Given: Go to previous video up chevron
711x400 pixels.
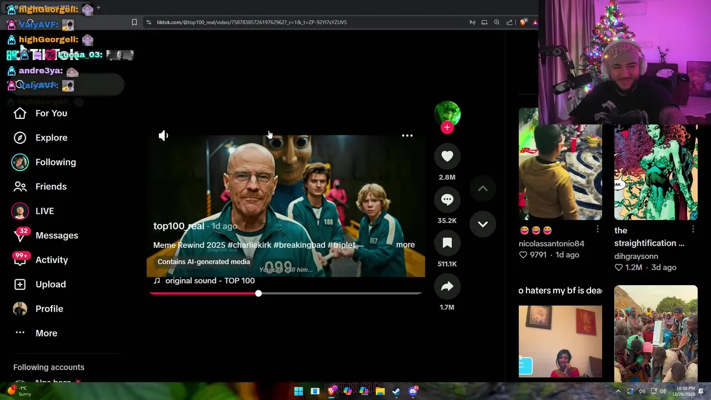Looking at the screenshot, I should click(483, 189).
